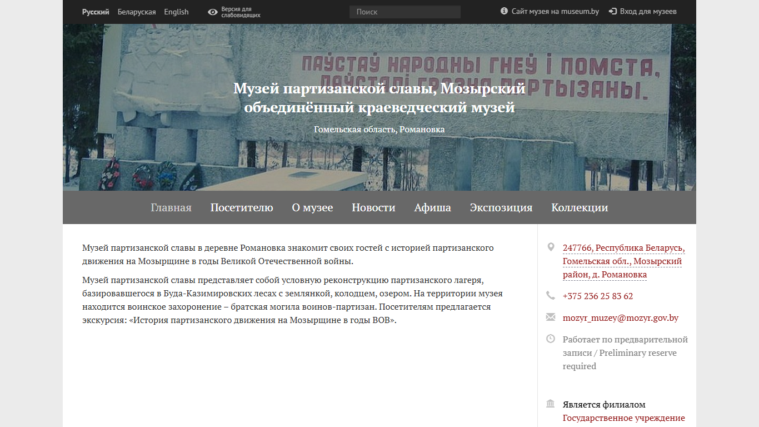Open the Посетителю menu item
This screenshot has height=427, width=759.
(242, 207)
